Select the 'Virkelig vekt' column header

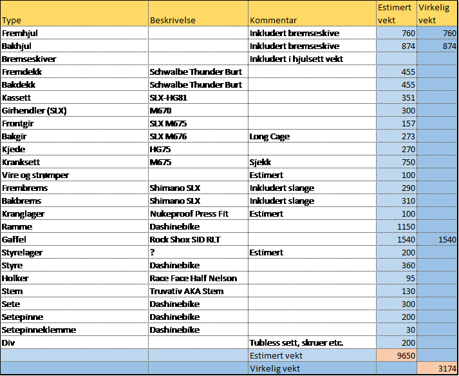click(437, 14)
